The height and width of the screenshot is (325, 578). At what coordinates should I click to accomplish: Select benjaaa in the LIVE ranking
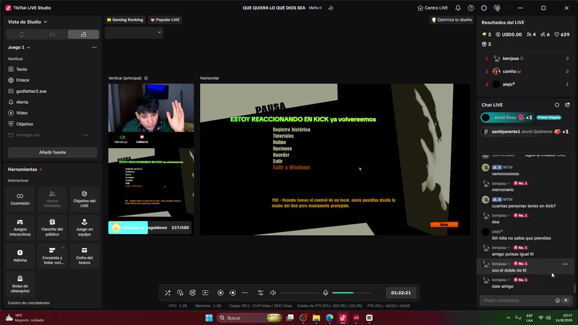point(526,59)
